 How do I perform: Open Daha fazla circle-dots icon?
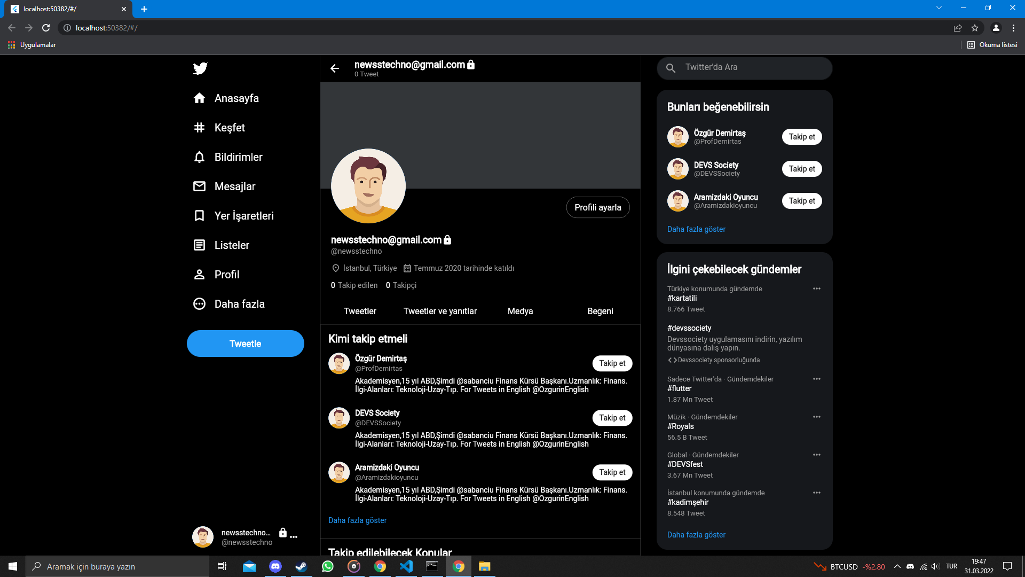199,304
